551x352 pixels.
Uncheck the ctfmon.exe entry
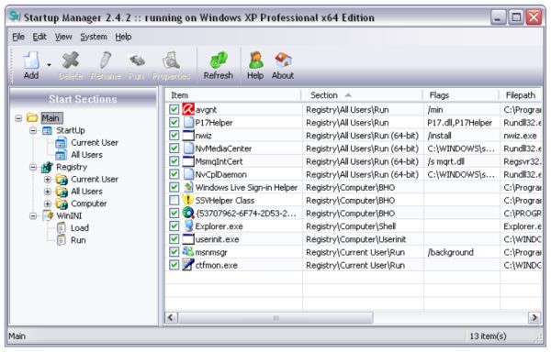pyautogui.click(x=174, y=265)
